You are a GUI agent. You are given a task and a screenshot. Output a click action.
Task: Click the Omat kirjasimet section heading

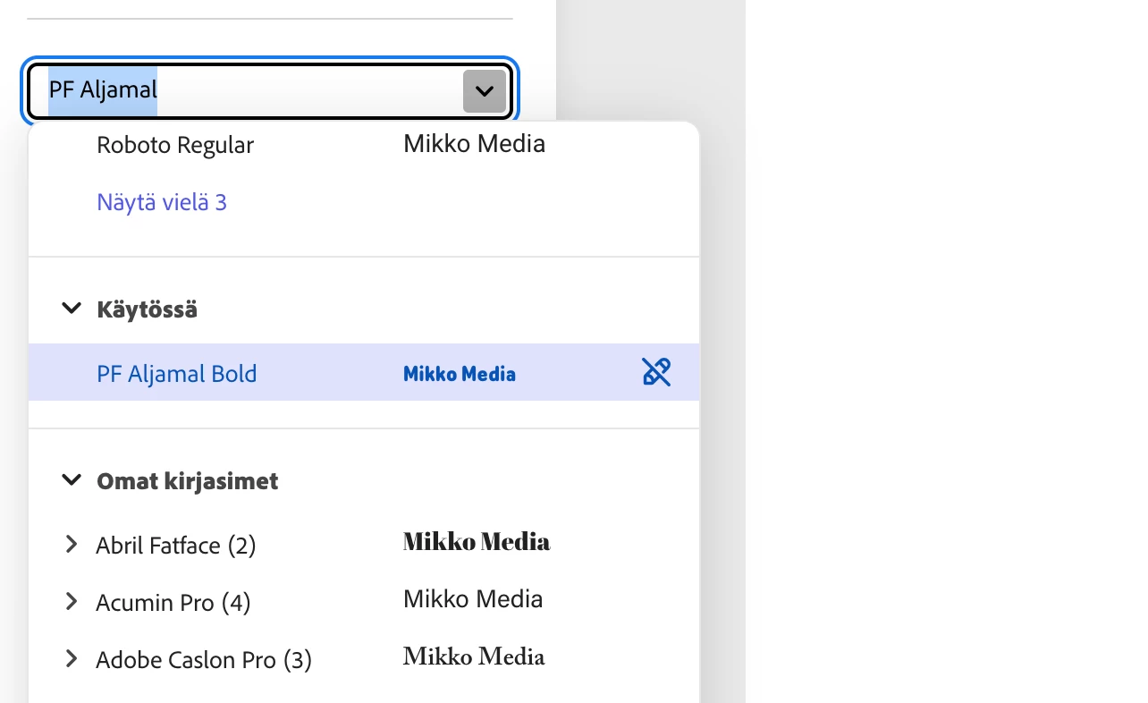188,481
